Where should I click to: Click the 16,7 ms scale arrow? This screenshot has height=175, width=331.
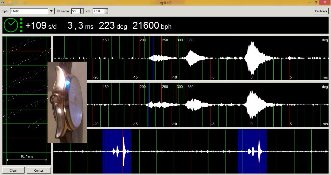[x=27, y=160]
